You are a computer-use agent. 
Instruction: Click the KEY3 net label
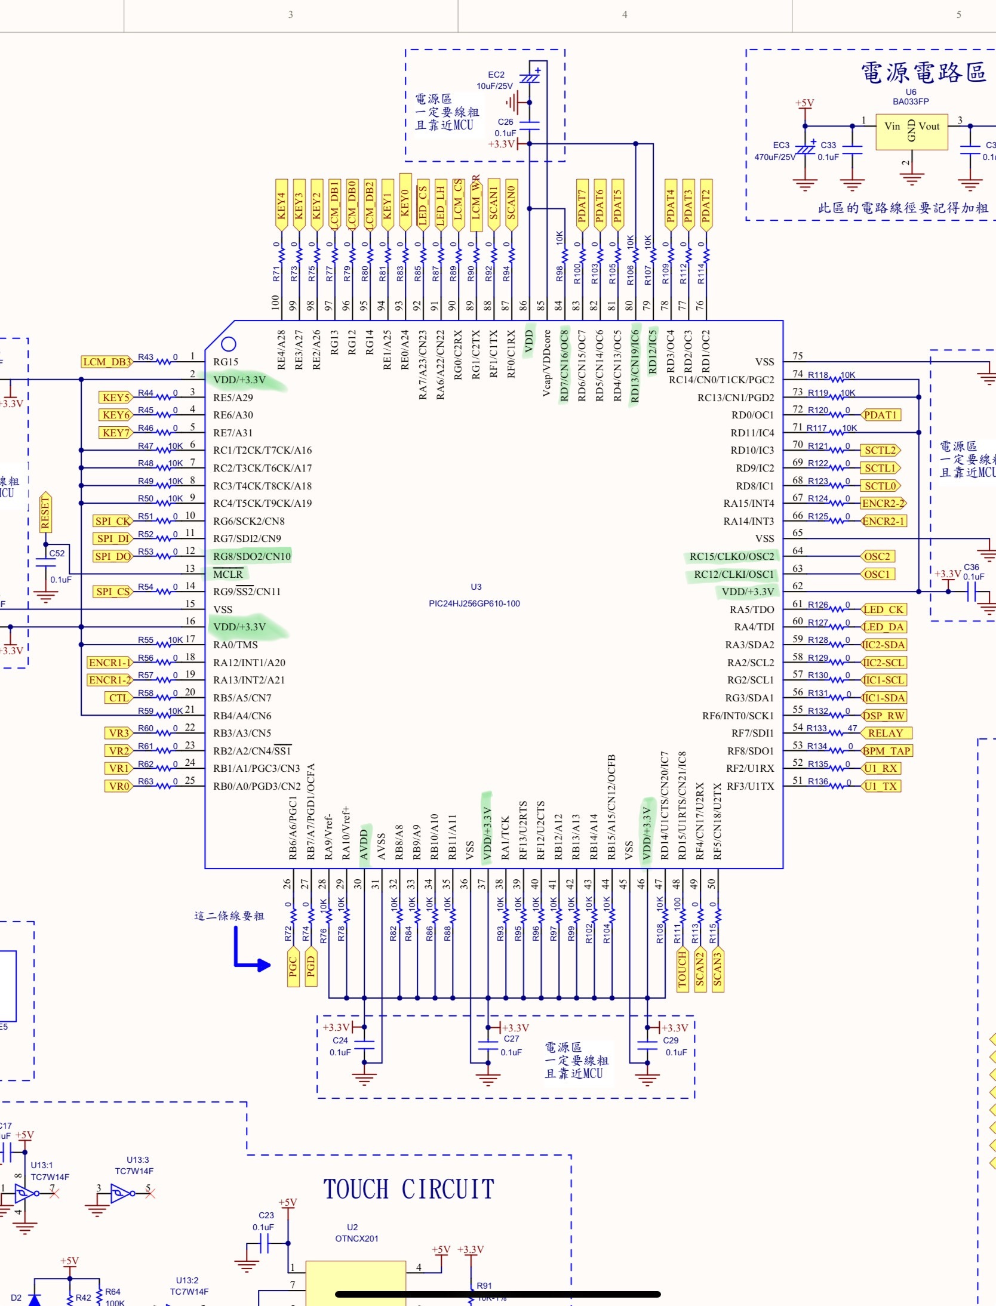coord(299,205)
